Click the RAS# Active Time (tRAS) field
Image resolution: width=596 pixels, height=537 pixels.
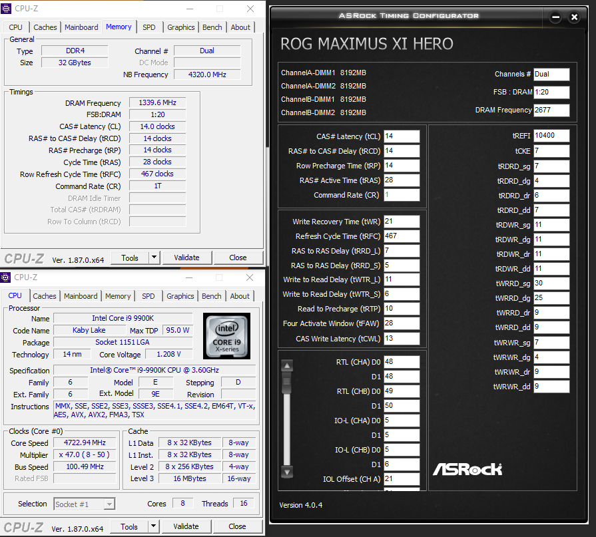point(402,180)
